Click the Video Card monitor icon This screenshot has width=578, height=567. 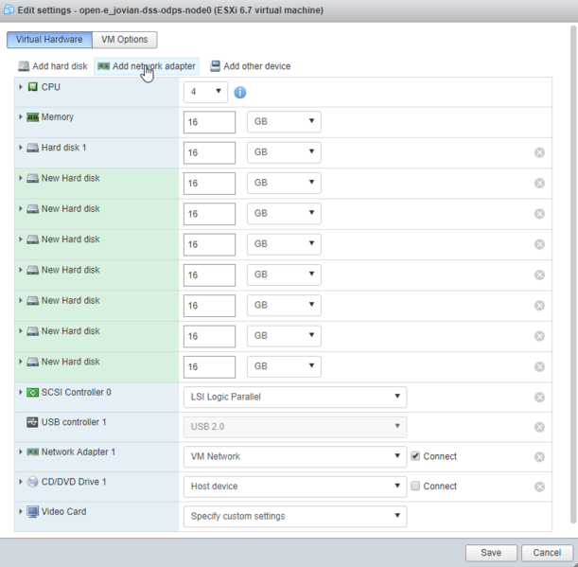(x=33, y=512)
